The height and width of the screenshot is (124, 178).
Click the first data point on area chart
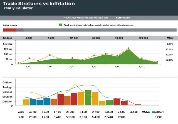pos(18,63)
